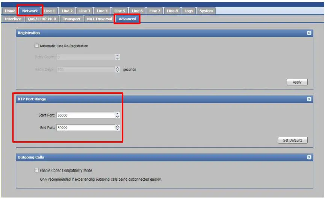
Task: Switch to Line 1 tab
Action: [50, 11]
